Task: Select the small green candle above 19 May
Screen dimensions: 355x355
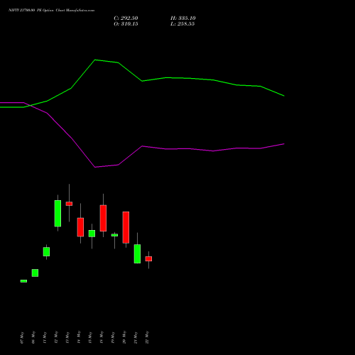Action: [114, 235]
